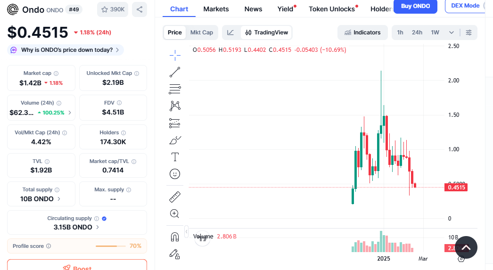Click the share icon next to Ondo

139,9
